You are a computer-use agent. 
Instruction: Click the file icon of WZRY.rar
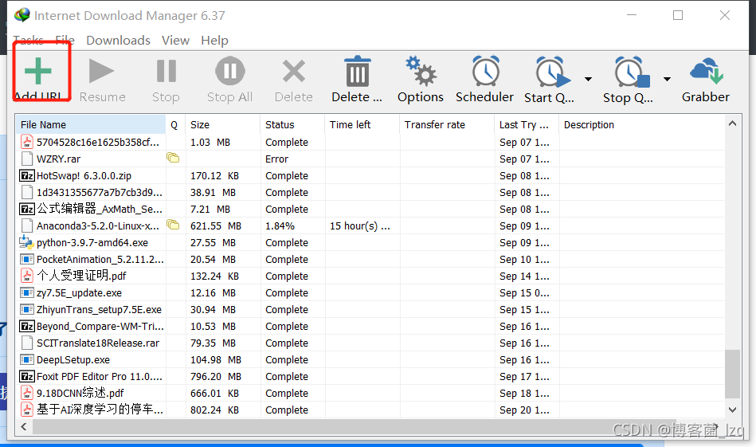(x=27, y=159)
